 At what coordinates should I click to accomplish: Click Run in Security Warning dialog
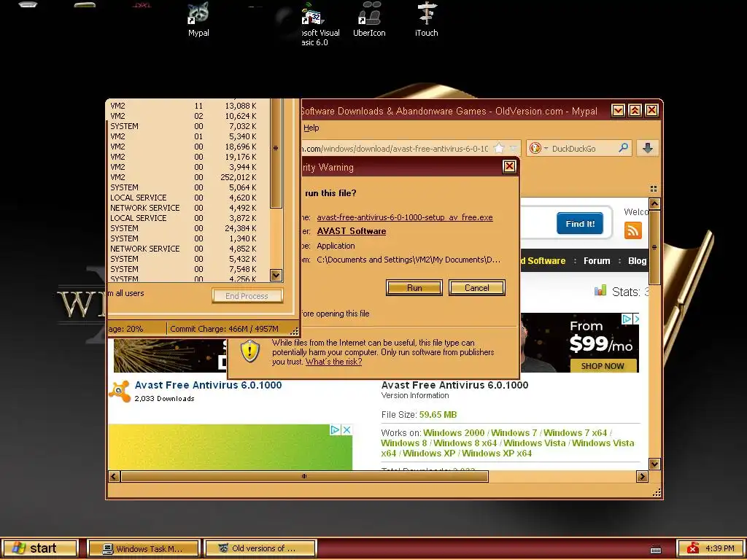[414, 287]
